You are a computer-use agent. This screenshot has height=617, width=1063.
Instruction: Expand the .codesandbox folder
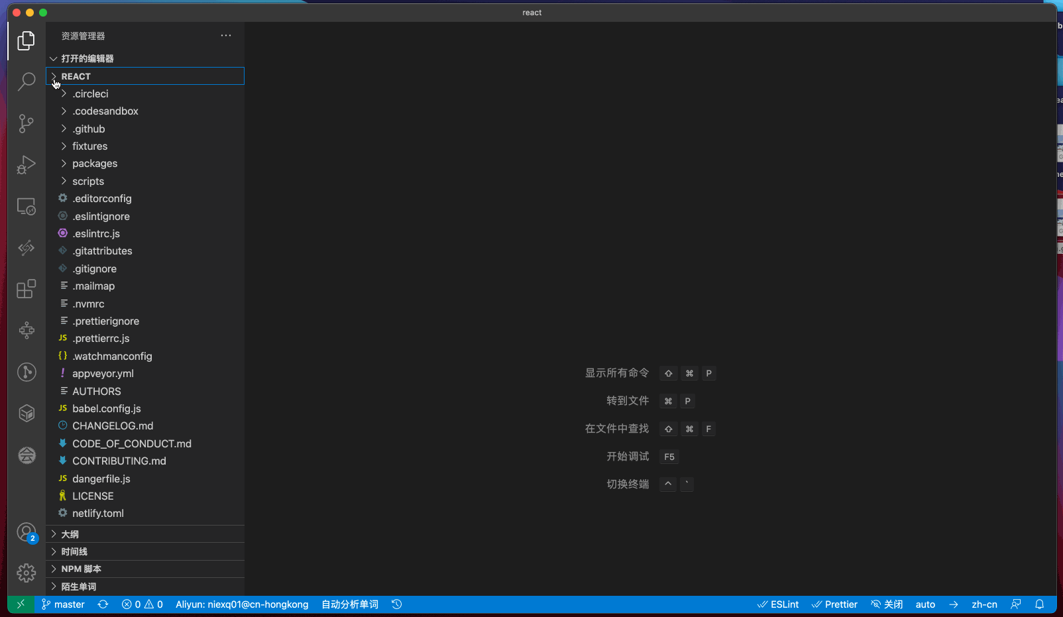click(145, 111)
